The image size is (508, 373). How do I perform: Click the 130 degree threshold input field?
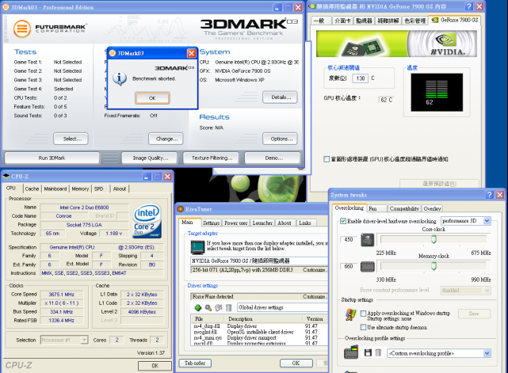(361, 78)
